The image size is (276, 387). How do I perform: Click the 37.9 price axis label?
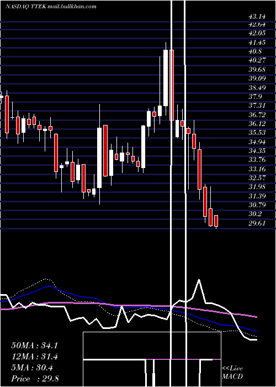point(255,96)
